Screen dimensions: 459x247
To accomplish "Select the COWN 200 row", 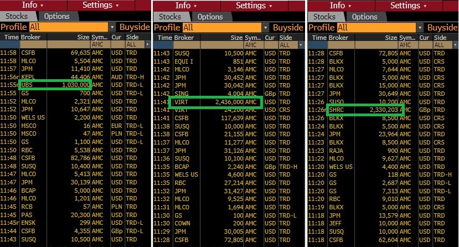I will click(229, 223).
